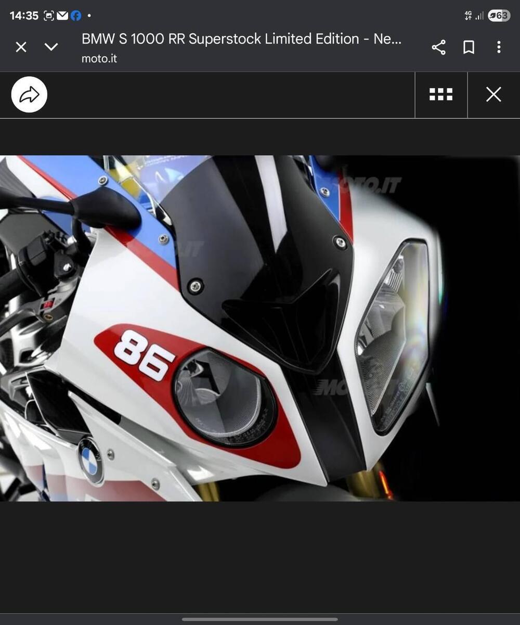This screenshot has width=520, height=625.
Task: Tap the circular forward/share arrow icon
Action: click(x=29, y=94)
